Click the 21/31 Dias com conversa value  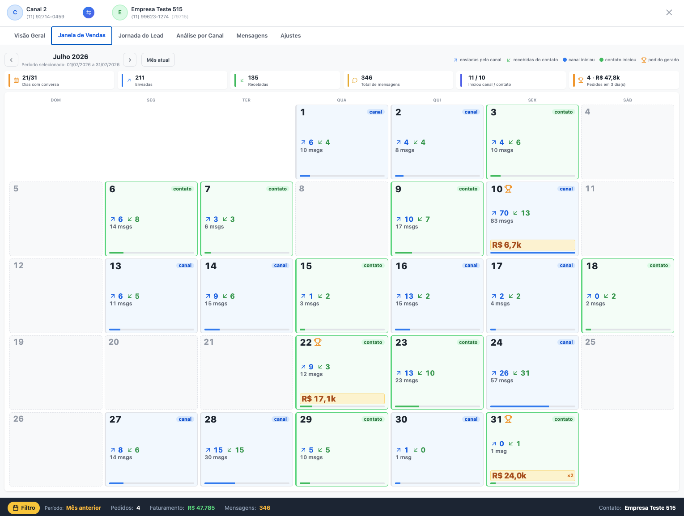click(30, 78)
